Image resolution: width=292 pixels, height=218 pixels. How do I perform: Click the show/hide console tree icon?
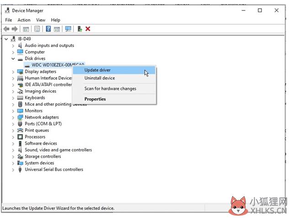pos(26,29)
